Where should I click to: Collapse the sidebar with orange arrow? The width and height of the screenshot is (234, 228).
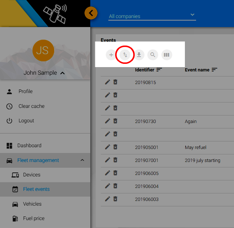coord(91,13)
